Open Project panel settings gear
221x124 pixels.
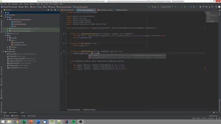tap(55, 10)
